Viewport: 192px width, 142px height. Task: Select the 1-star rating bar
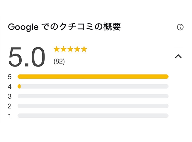(x=93, y=116)
